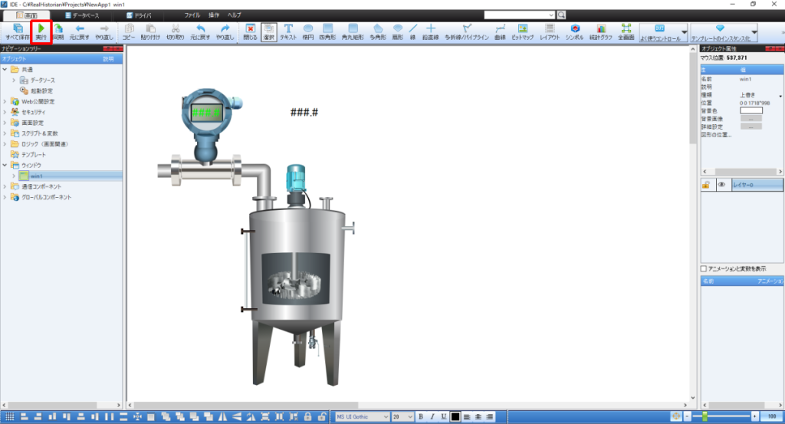Toggle the アニメーションと変数を表示 checkbox
Screen dimensions: 785x424
coord(704,269)
